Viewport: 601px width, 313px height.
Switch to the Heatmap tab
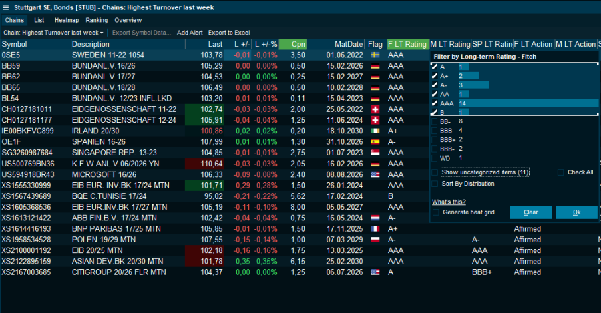click(66, 20)
